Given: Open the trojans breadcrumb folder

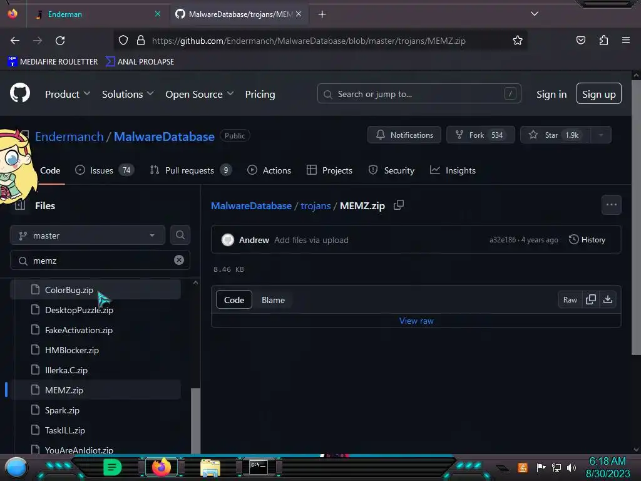Looking at the screenshot, I should click(x=315, y=205).
